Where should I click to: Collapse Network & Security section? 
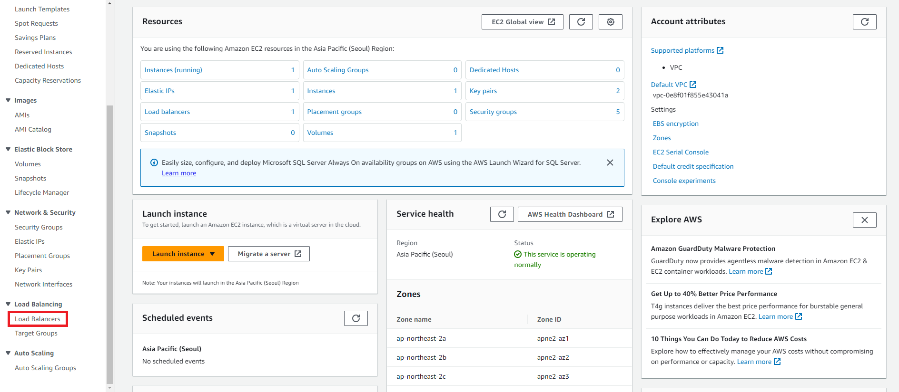pyautogui.click(x=8, y=212)
